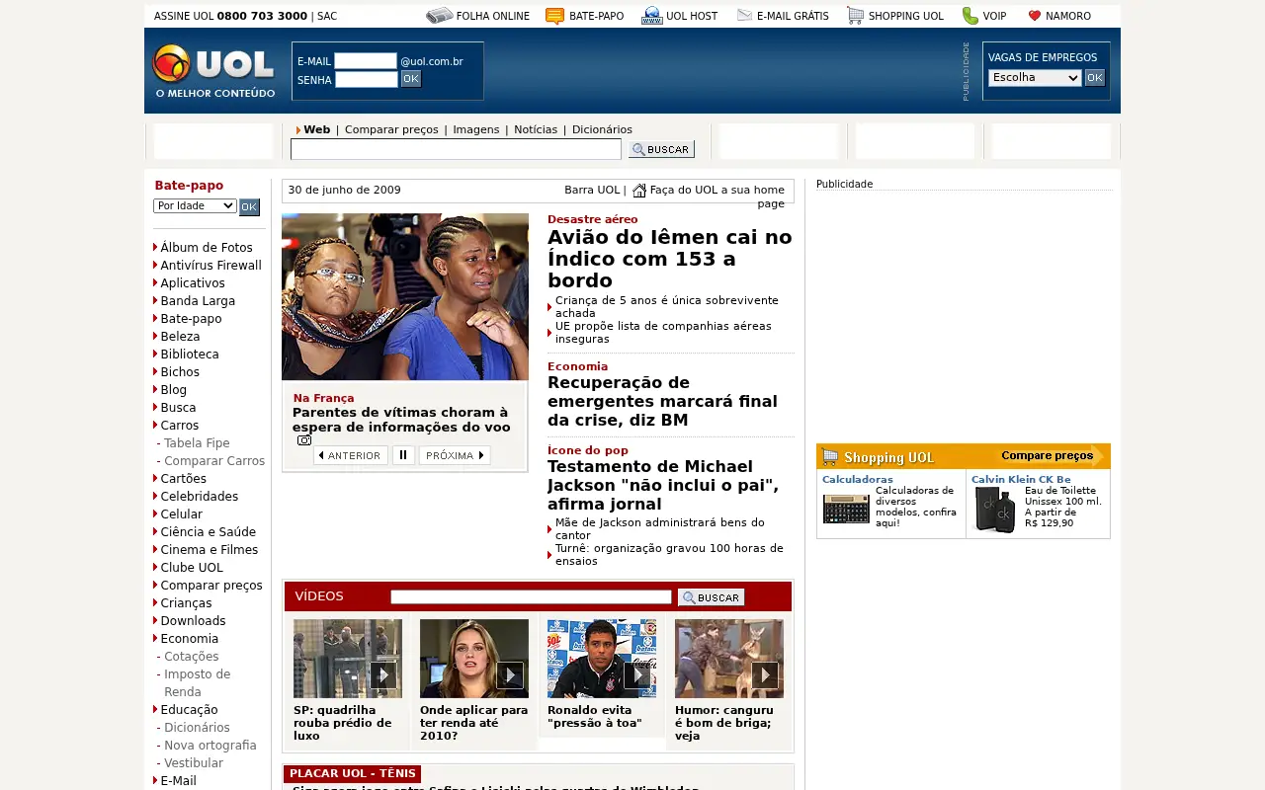Open Nova ortografia sublink
This screenshot has width=1265, height=790.
211,746
